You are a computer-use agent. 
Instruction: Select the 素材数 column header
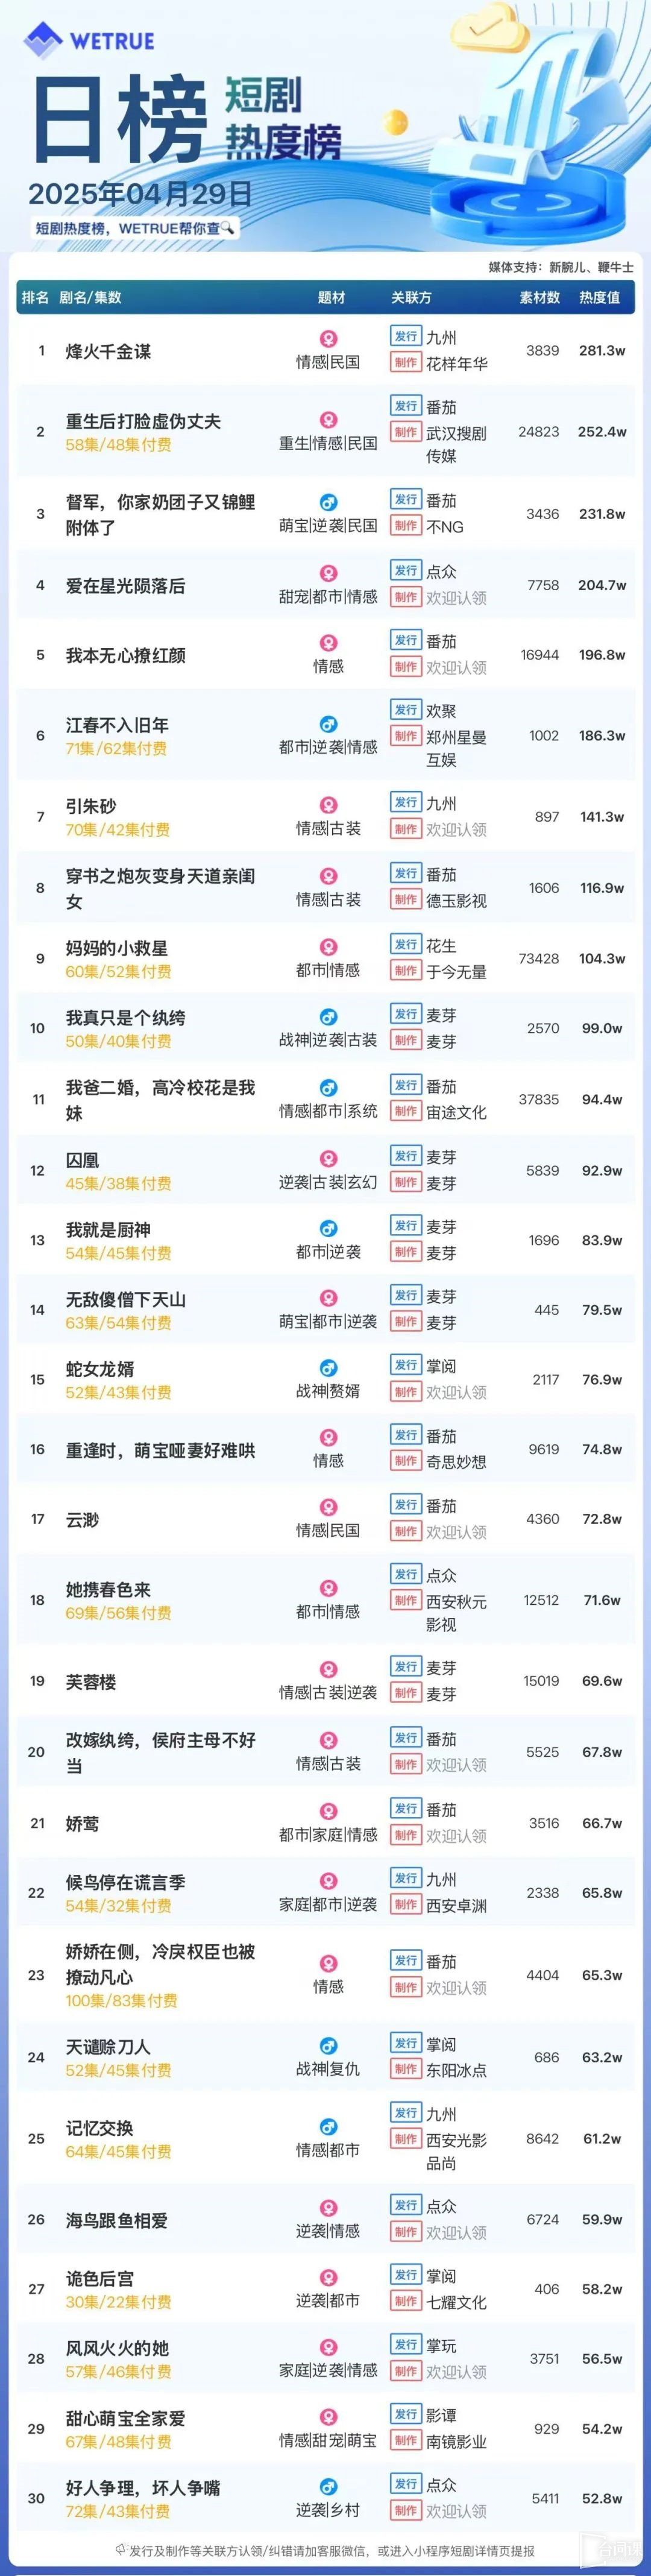tap(540, 297)
